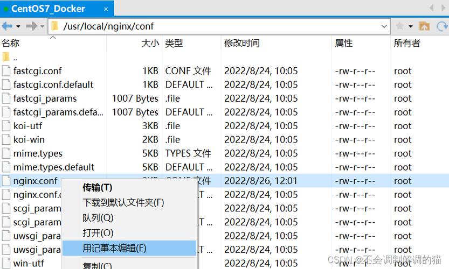Refresh the directory listing
The image size is (449, 269).
point(442,26)
